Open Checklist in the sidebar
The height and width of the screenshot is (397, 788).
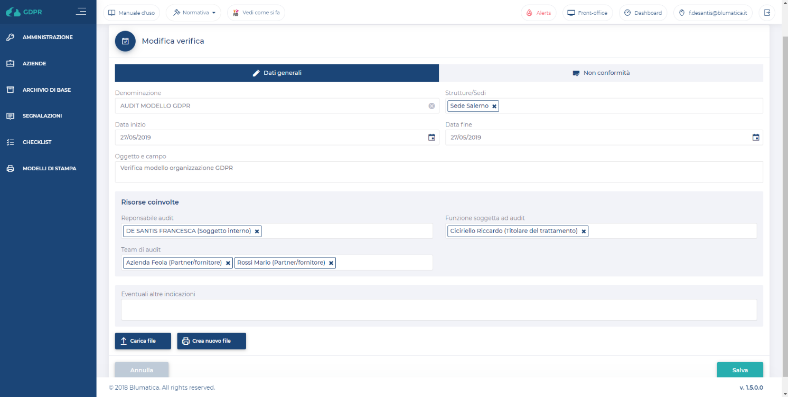coord(37,142)
